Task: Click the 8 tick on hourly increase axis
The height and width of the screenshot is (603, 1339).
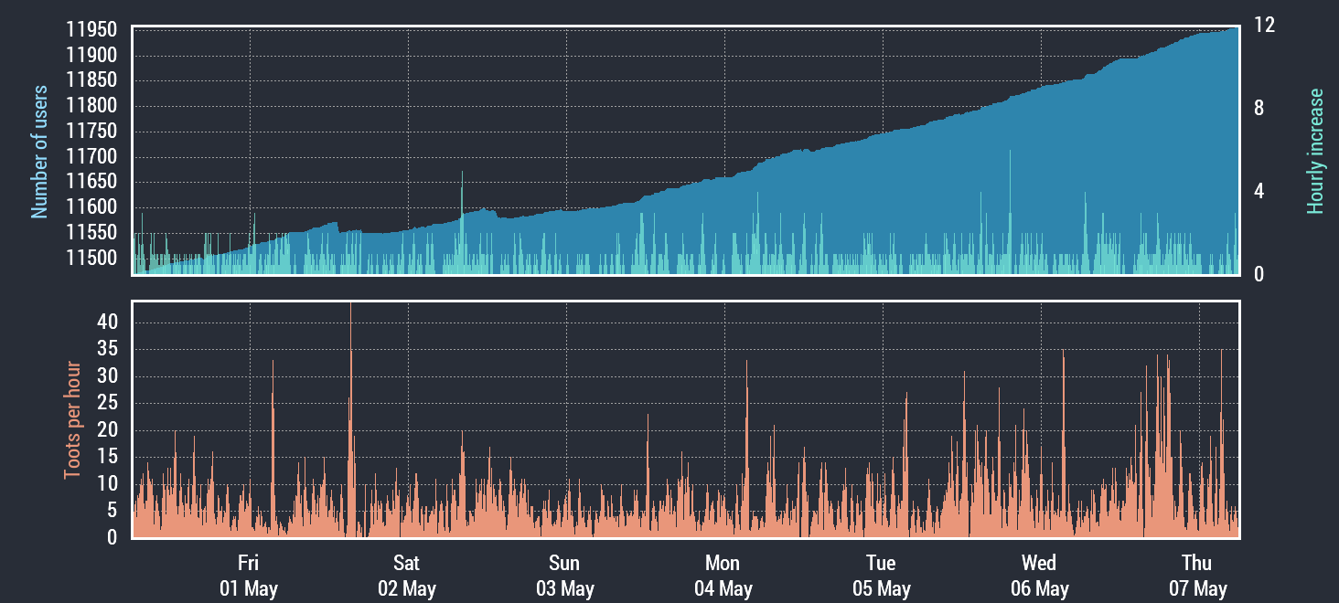Action: (x=1259, y=109)
